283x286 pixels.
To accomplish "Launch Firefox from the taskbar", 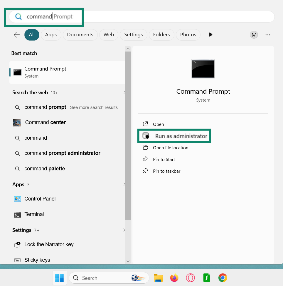I will click(x=174, y=278).
